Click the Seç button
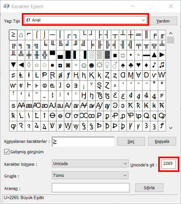 click(131, 141)
